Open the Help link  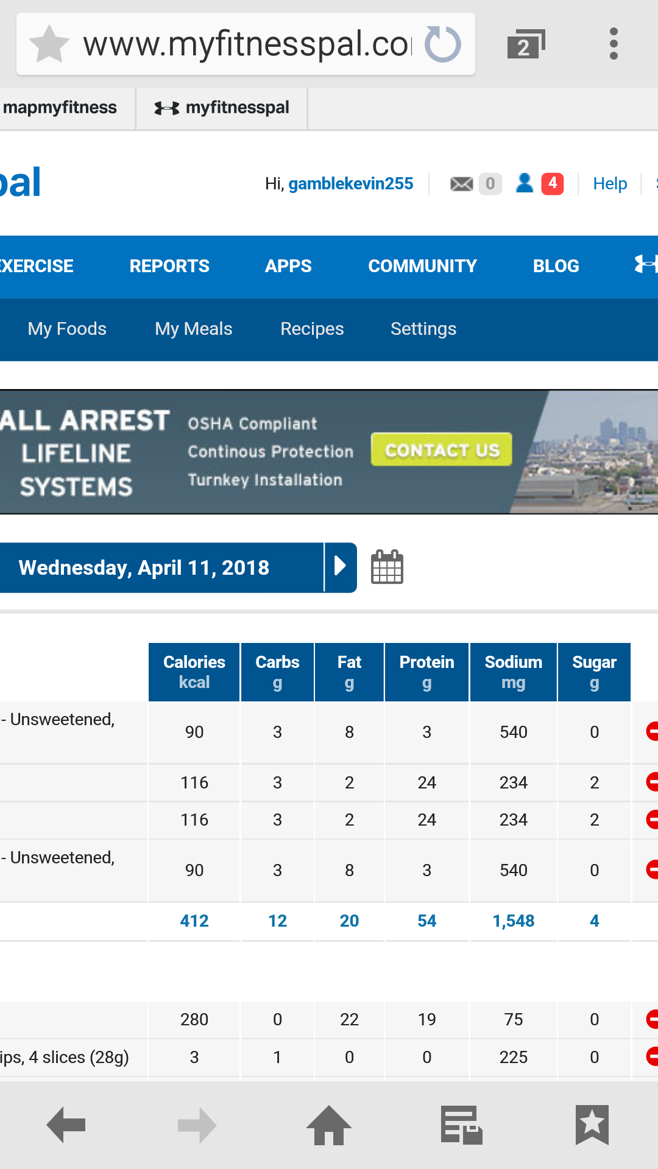610,184
